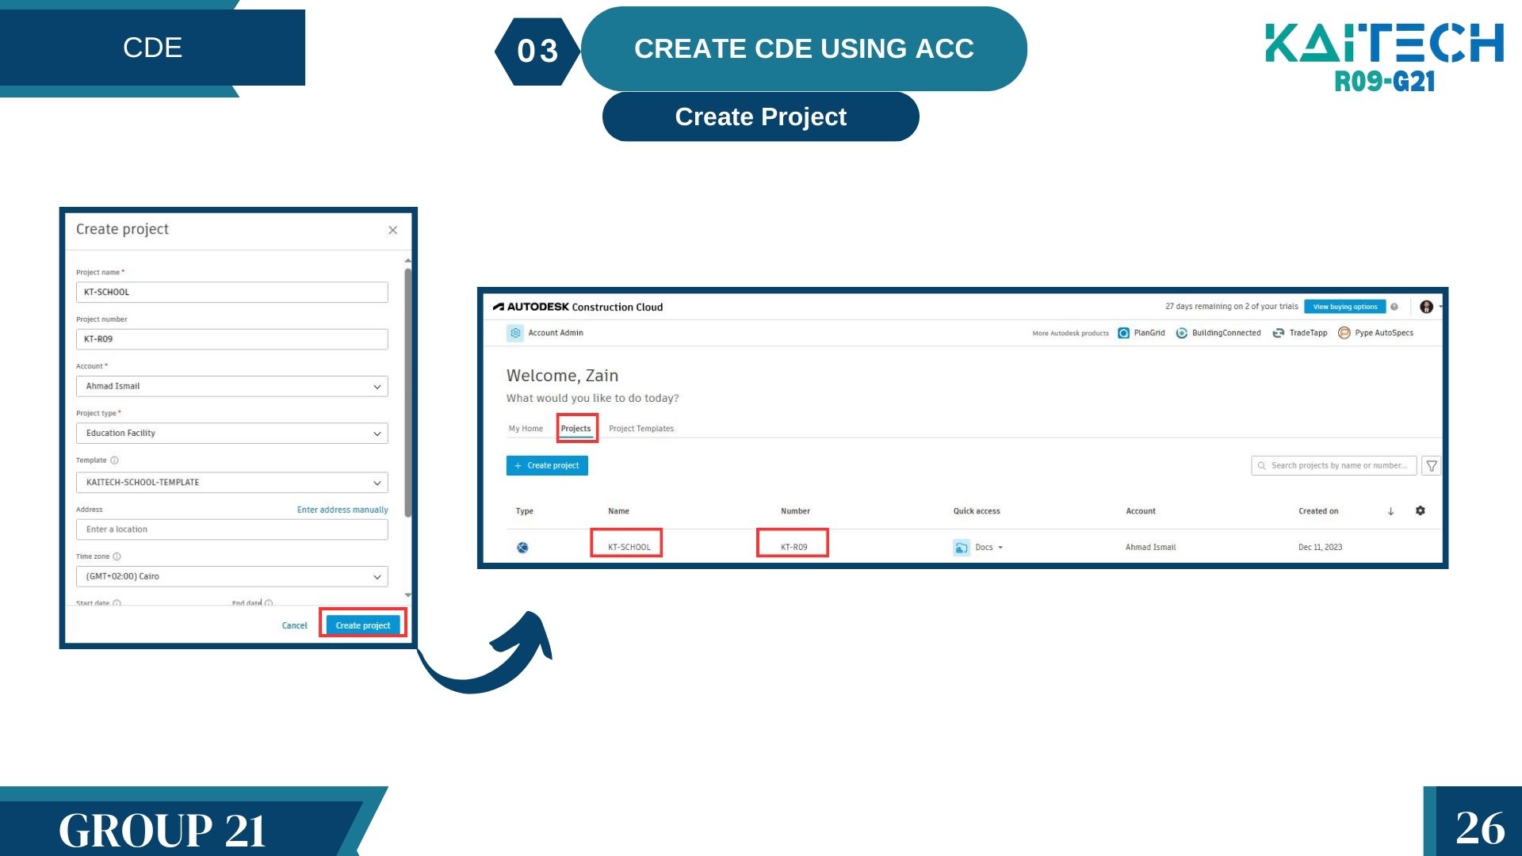
Task: Click the PlanGrid product icon
Action: point(1123,333)
